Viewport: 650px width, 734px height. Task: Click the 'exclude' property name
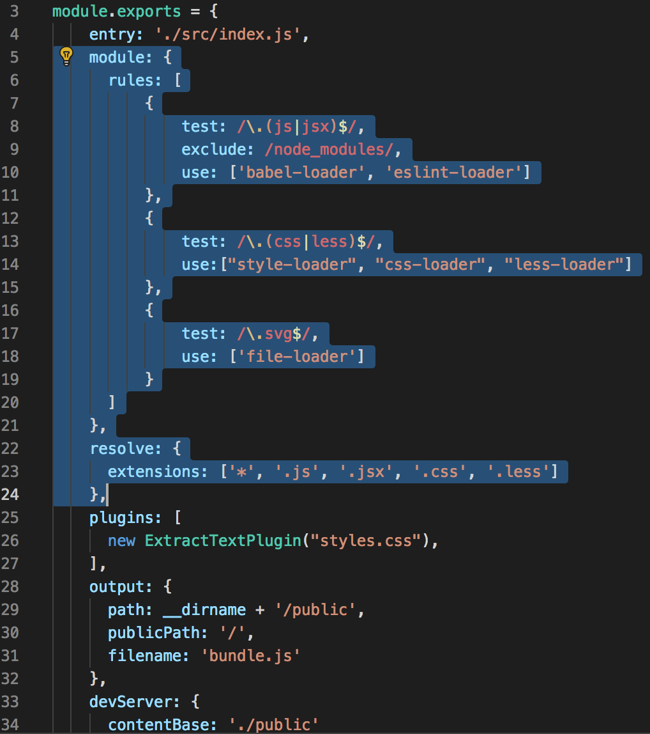[x=213, y=150]
